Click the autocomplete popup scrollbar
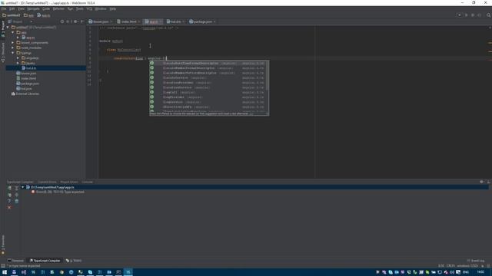Image resolution: width=492 pixels, height=276 pixels. [267, 77]
